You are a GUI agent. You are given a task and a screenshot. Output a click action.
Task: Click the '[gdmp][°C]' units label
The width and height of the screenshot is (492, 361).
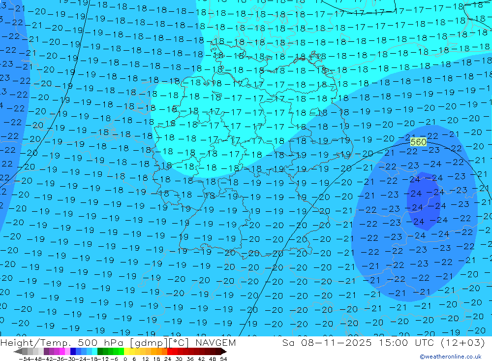160,342
